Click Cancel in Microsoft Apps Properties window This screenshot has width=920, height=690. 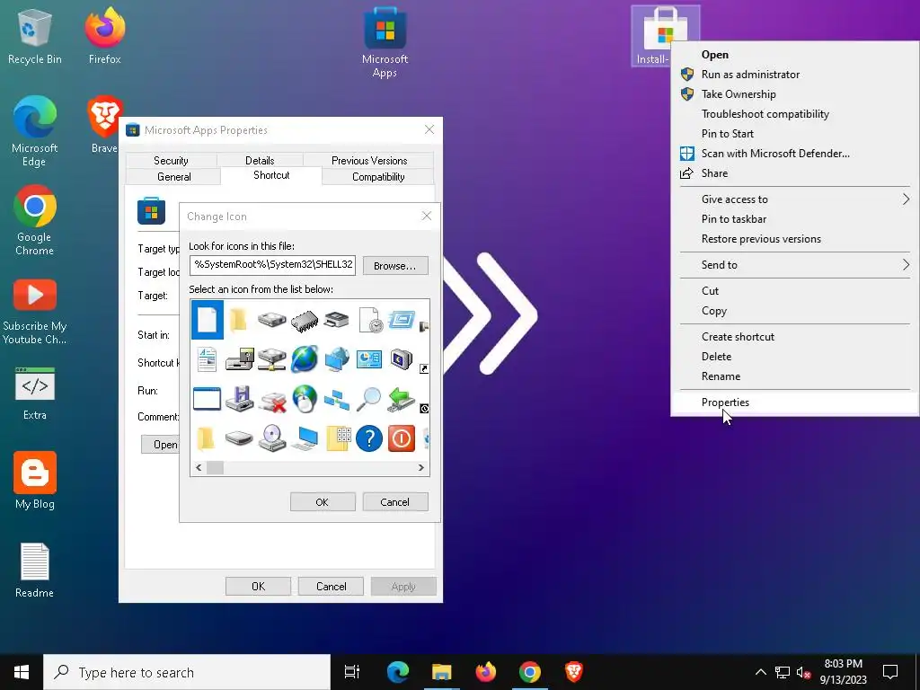(x=331, y=587)
